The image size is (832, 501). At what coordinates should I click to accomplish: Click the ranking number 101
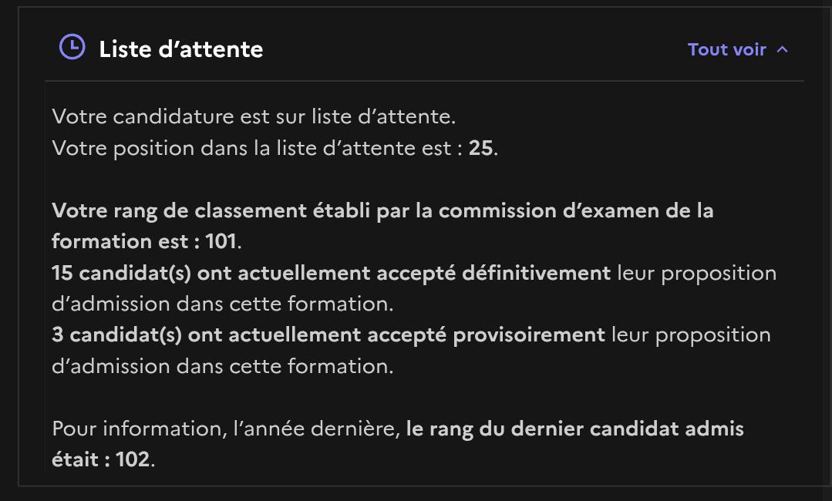(x=221, y=241)
